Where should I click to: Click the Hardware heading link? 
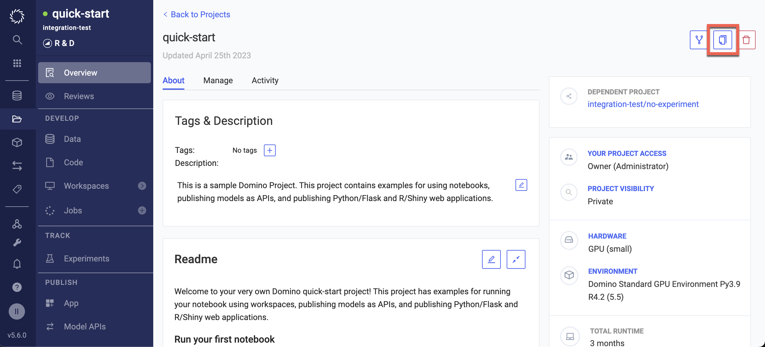pyautogui.click(x=607, y=236)
